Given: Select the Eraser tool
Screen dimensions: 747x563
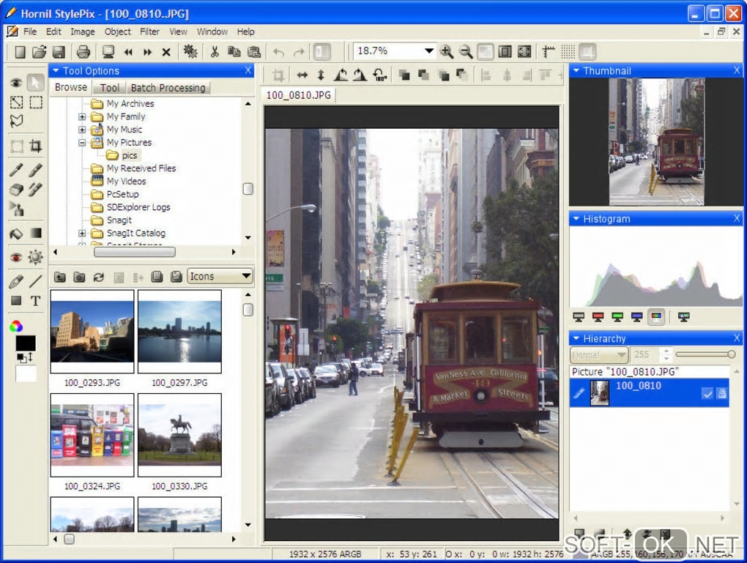Looking at the screenshot, I should (x=16, y=190).
